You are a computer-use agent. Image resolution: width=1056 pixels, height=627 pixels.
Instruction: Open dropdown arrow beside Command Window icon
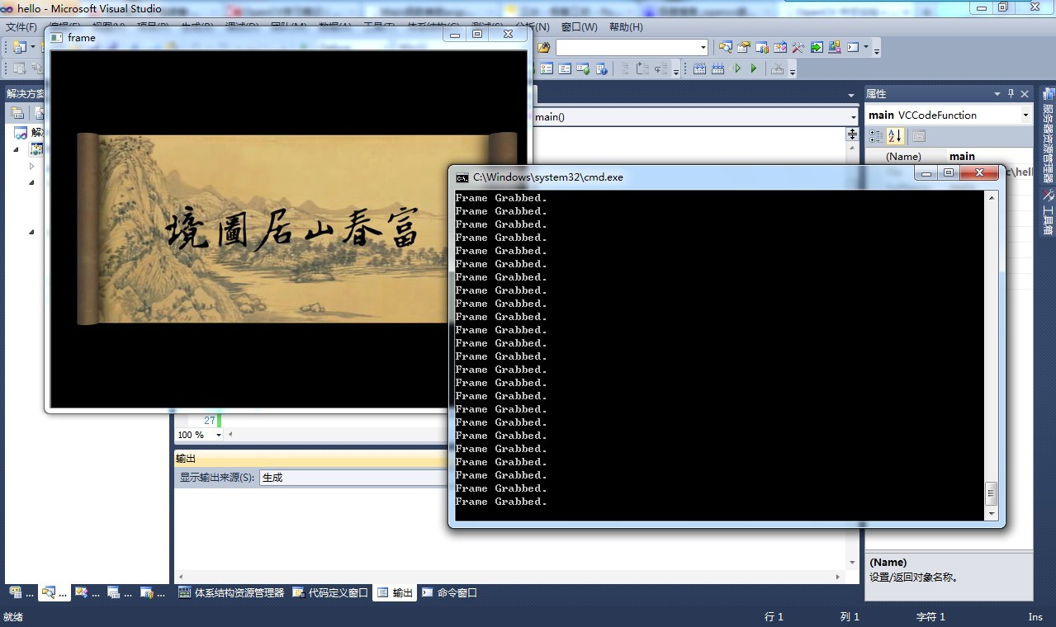(866, 47)
